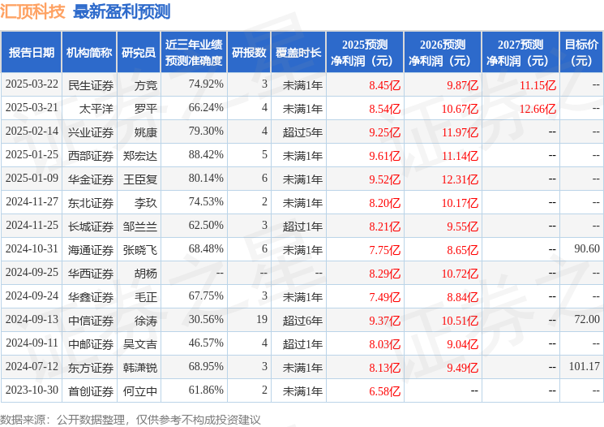Click 华鑫证券 institution cell
The image size is (604, 427).
click(91, 297)
